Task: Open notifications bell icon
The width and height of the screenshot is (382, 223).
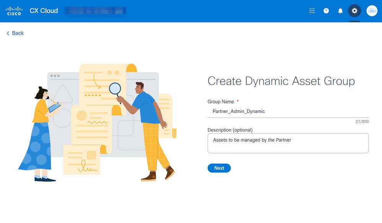Action: coord(340,11)
